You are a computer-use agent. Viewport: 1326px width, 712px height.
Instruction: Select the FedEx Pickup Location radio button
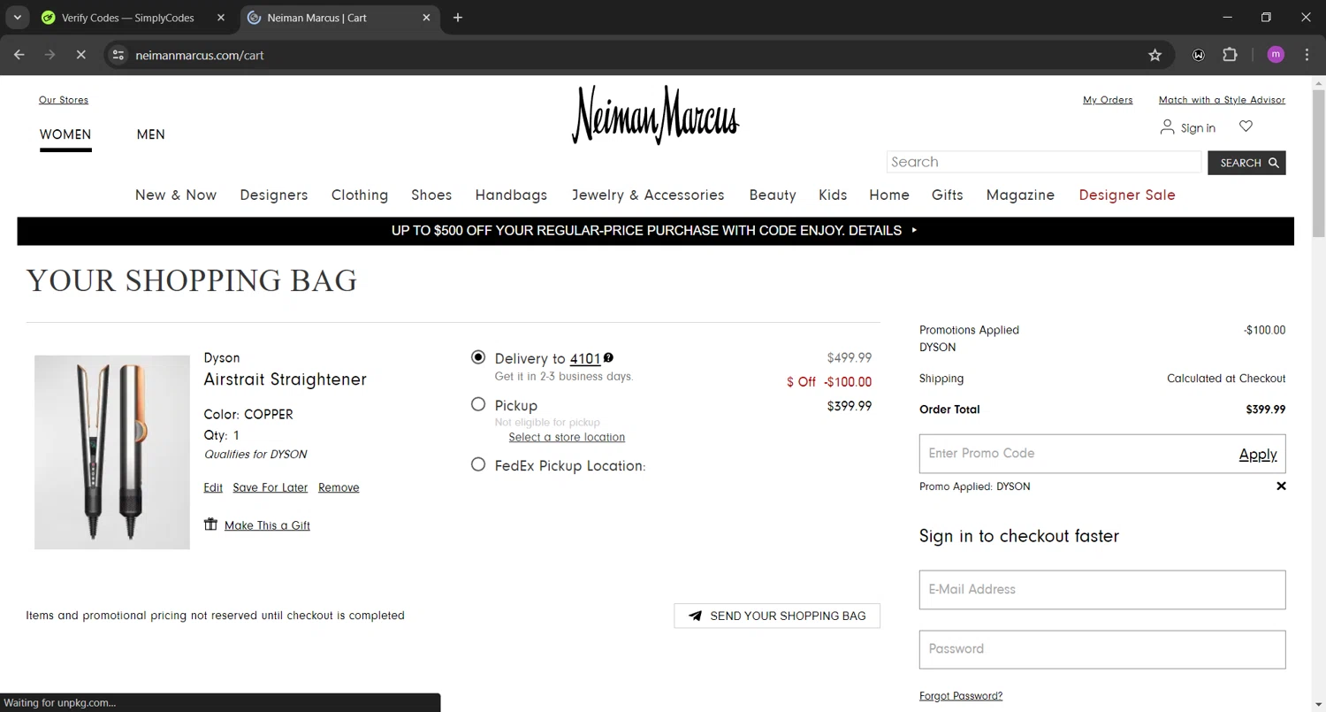(x=478, y=464)
